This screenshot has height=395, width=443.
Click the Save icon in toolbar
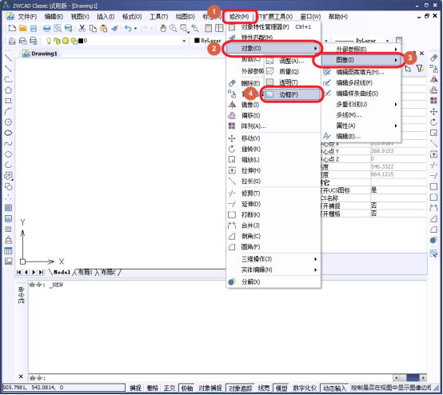(x=34, y=28)
